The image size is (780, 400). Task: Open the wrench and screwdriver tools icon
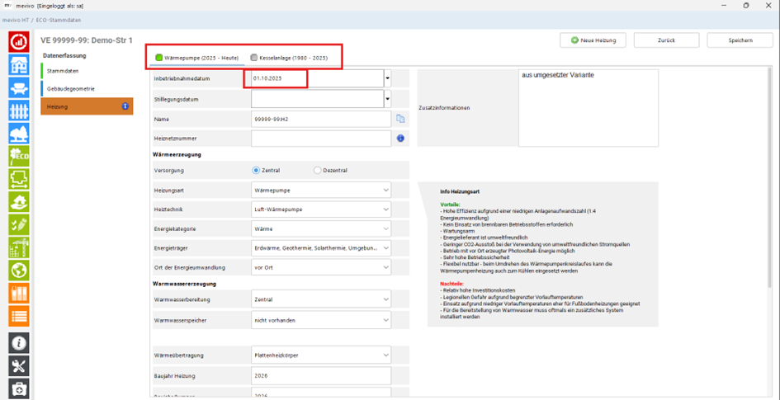(x=19, y=365)
